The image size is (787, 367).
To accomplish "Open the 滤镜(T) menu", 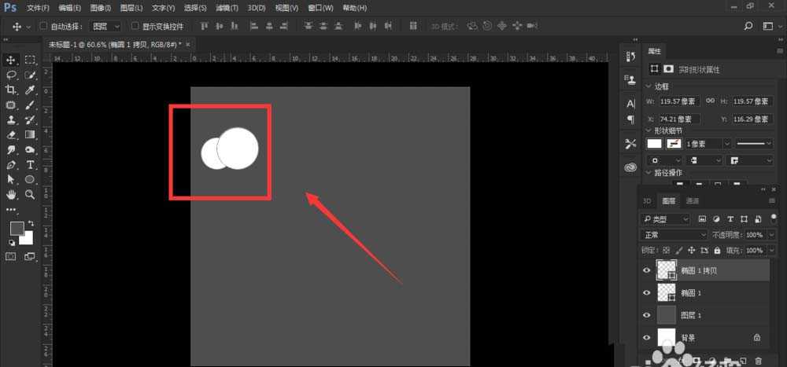I will (227, 7).
